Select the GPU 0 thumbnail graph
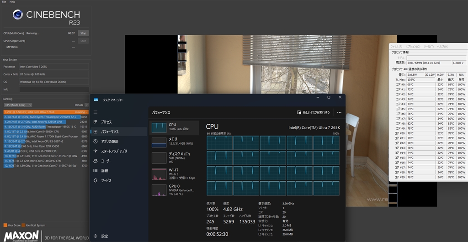The height and width of the screenshot is (242, 468). (x=159, y=190)
